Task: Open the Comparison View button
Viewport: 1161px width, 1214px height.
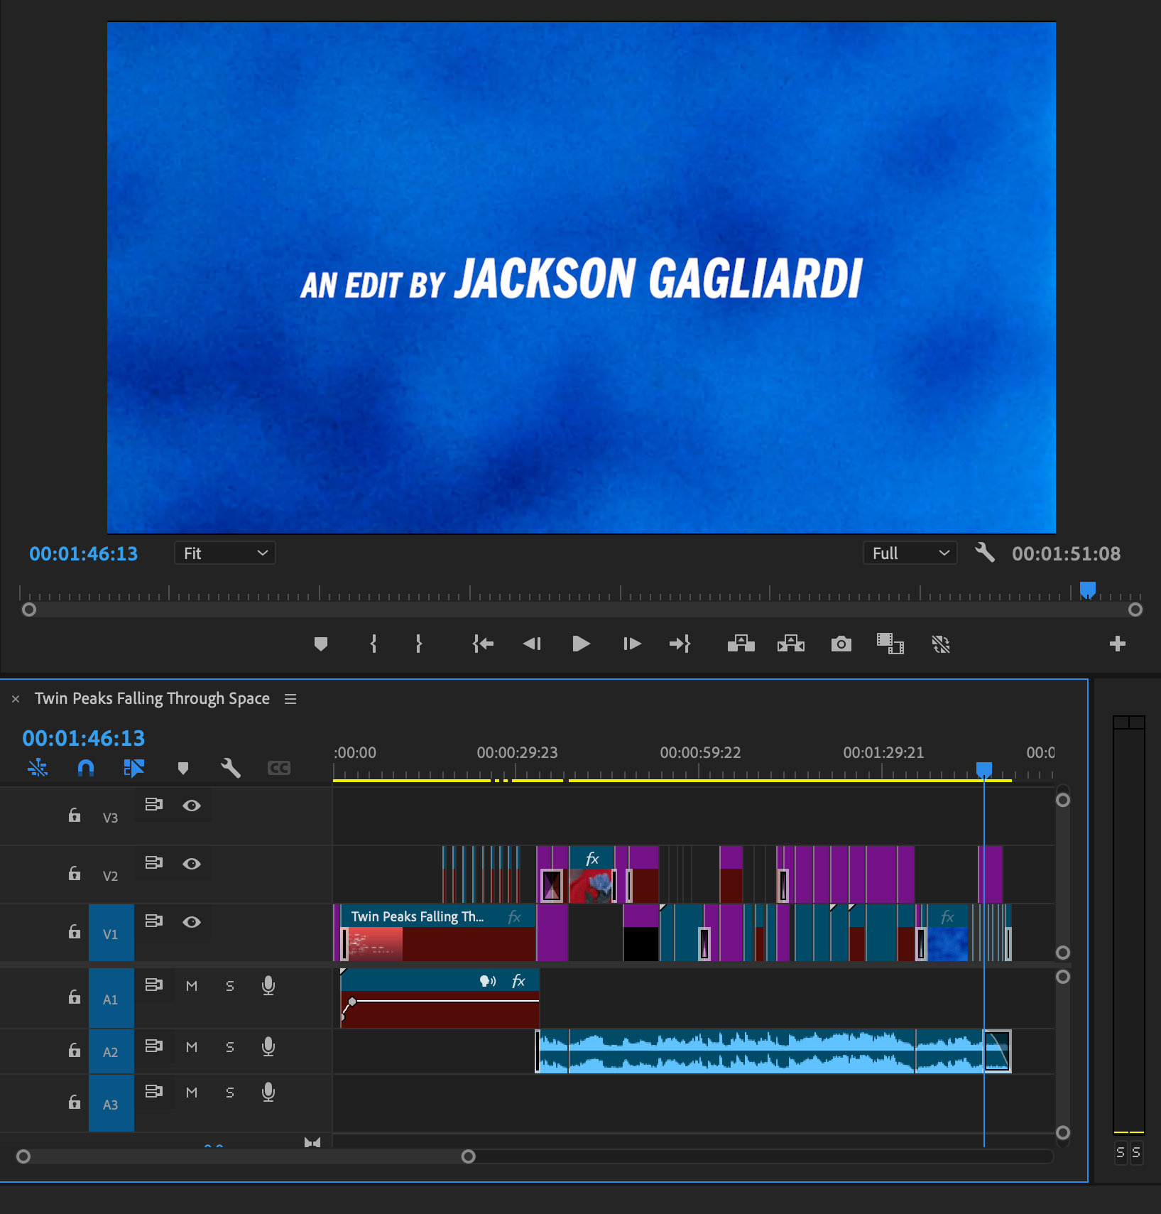Action: [890, 644]
